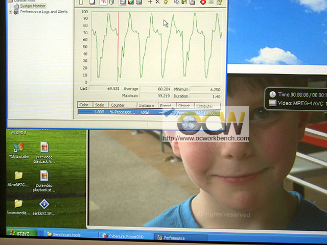Image resolution: width=327 pixels, height=245 pixels.
Task: Click the PowerDVD Time overlay text
Action: (302, 94)
